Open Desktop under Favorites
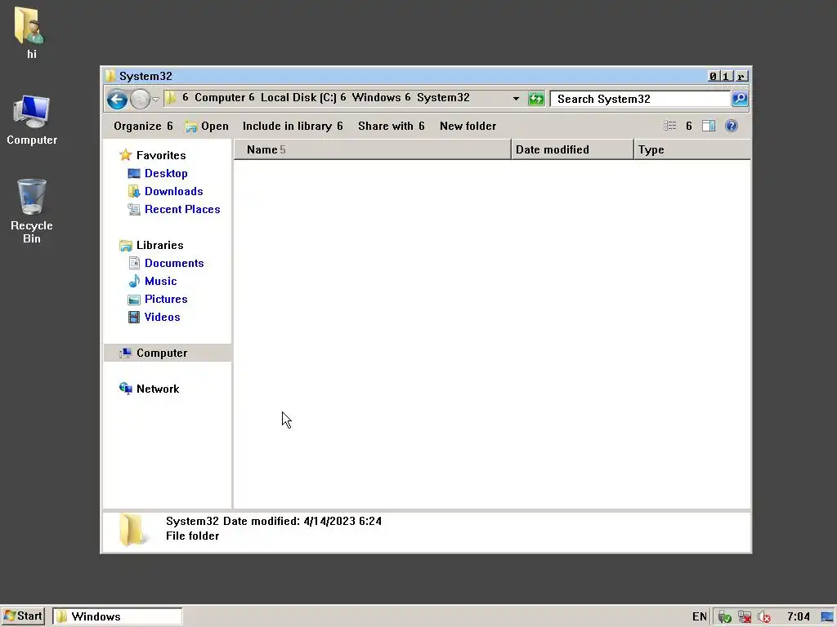 [166, 173]
